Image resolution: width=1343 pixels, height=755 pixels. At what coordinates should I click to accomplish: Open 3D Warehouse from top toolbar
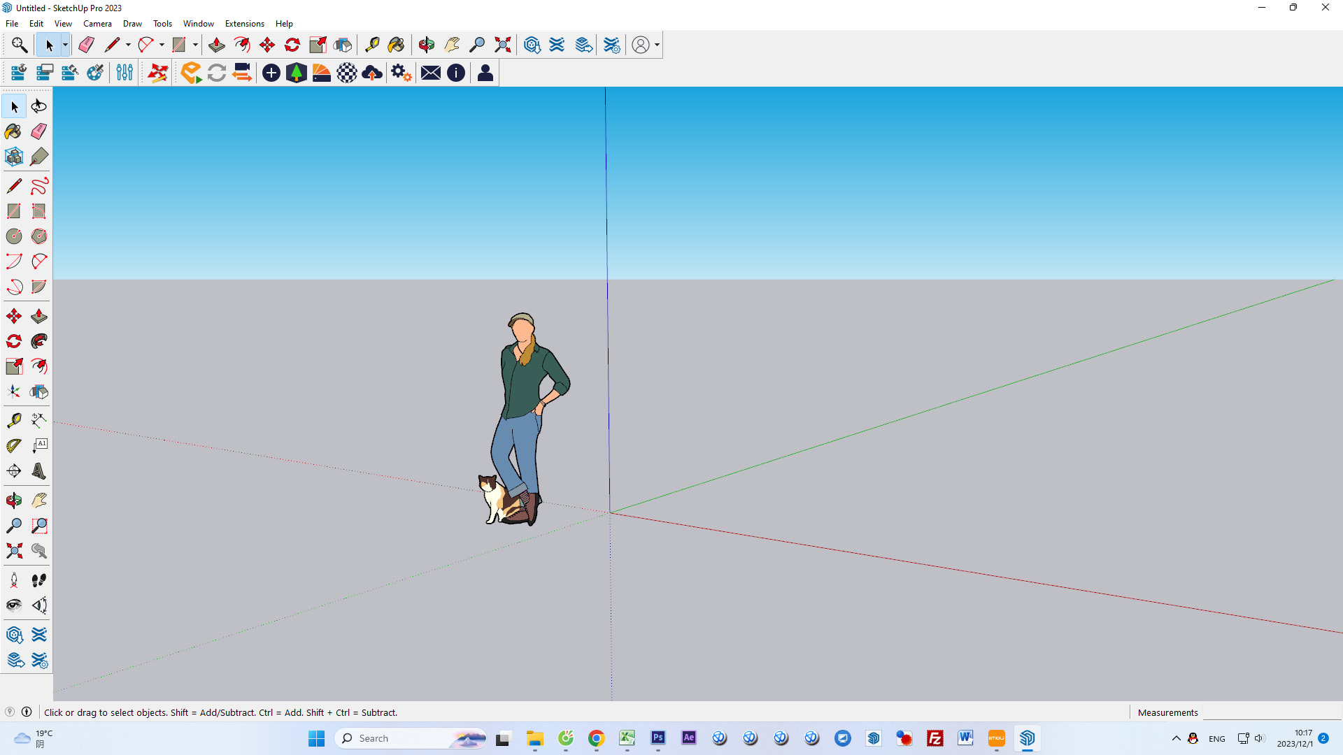tap(532, 45)
